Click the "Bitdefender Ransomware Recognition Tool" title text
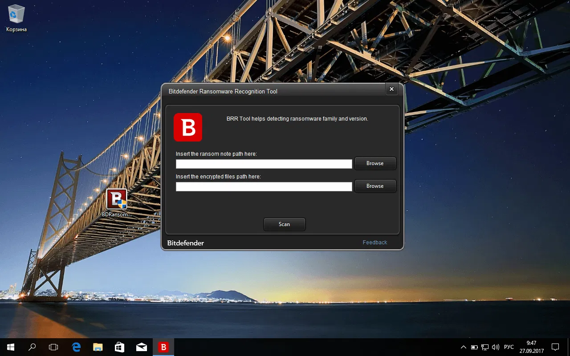Image resolution: width=570 pixels, height=356 pixels. coord(223,91)
